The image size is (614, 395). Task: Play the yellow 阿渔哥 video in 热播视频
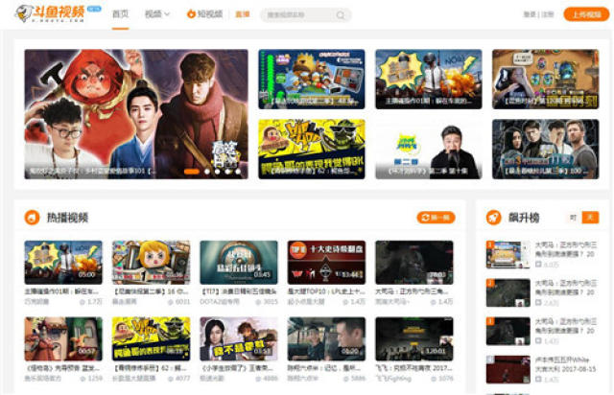coord(151,339)
